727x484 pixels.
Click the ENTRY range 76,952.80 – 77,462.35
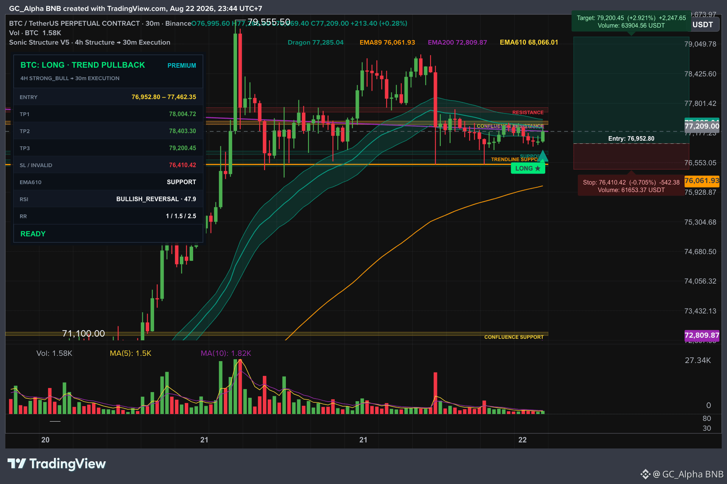pyautogui.click(x=164, y=97)
